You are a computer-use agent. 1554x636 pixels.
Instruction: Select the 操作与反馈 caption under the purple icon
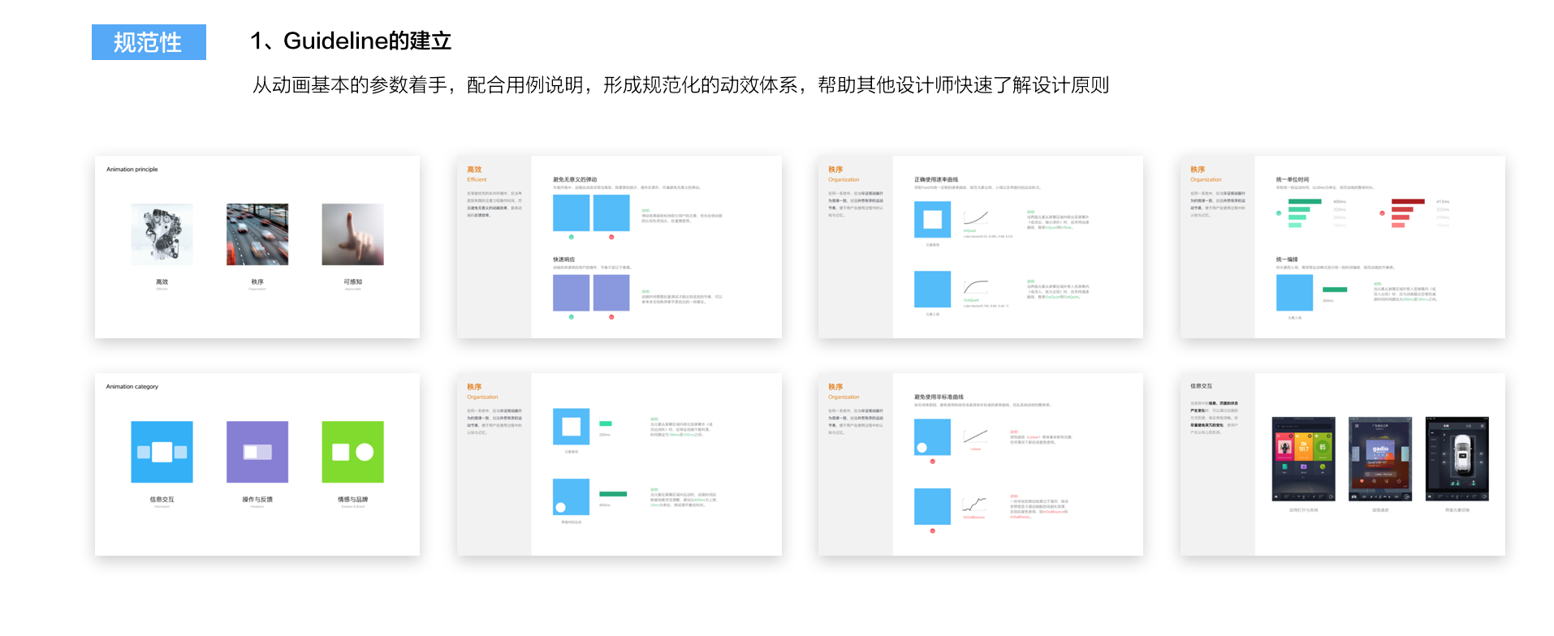257,500
